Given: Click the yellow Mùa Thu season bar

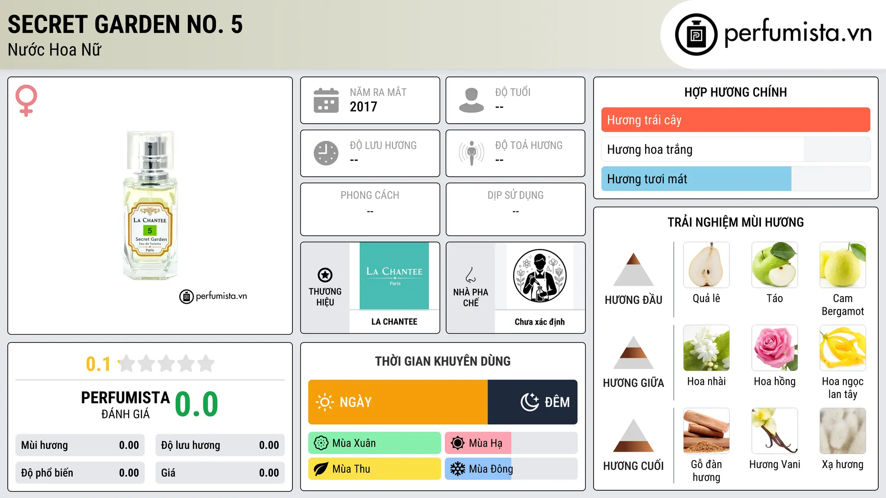Looking at the screenshot, I should [x=375, y=469].
